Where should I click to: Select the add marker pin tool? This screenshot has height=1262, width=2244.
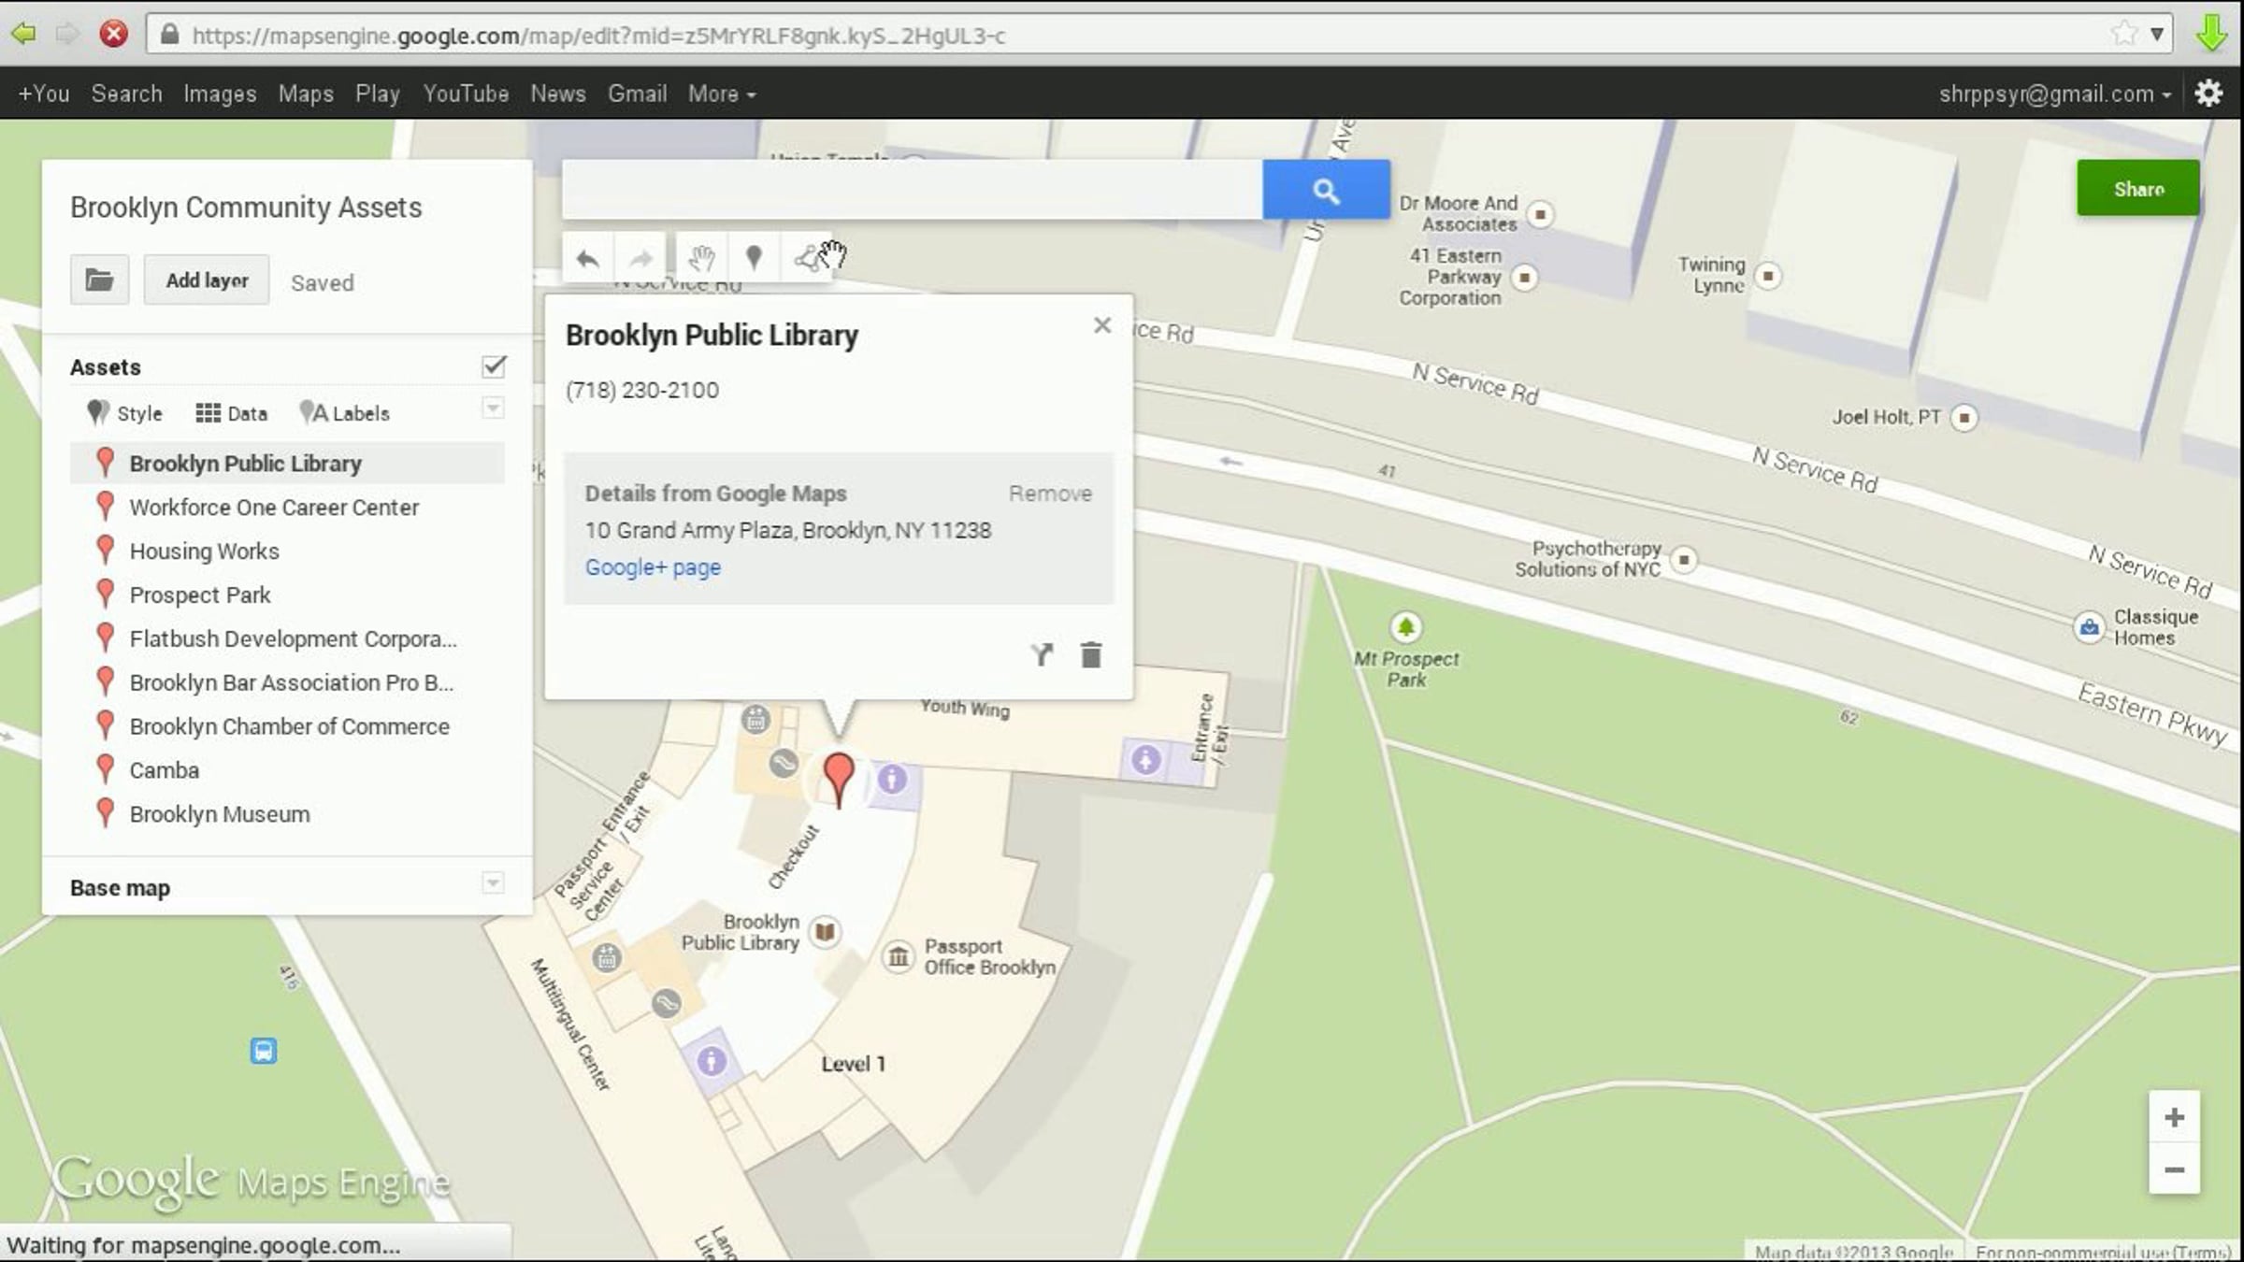point(754,258)
